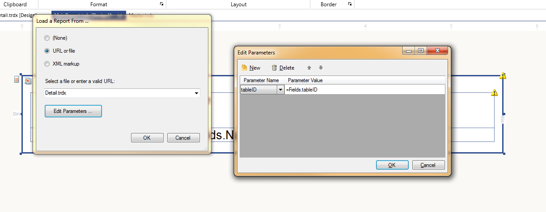Click the =Fields.tableID parameter value cell

pyautogui.click(x=365, y=90)
